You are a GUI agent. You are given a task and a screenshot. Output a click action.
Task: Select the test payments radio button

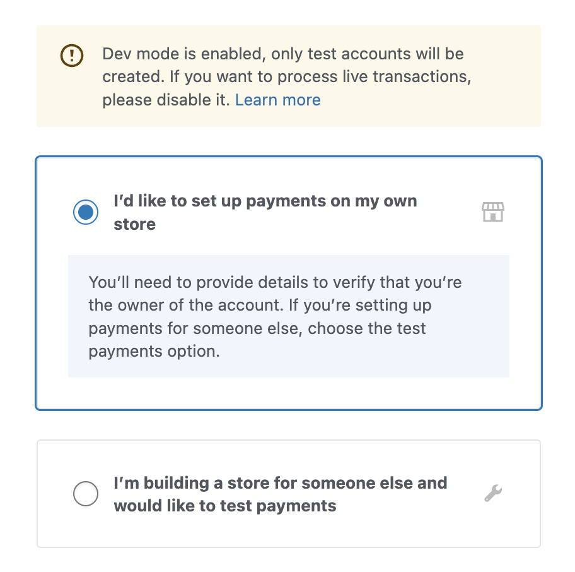coord(86,494)
